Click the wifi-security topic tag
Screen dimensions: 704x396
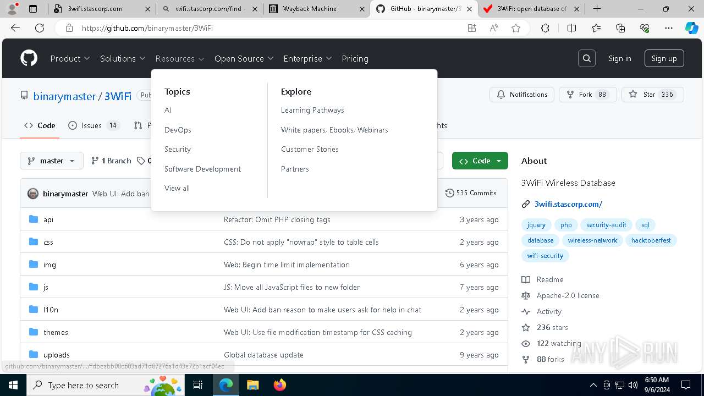545,256
